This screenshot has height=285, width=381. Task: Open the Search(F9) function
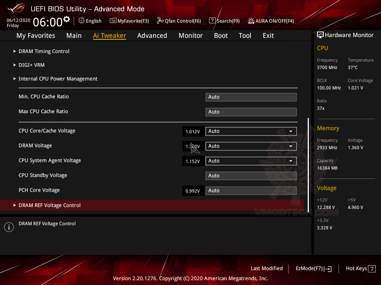[x=224, y=21]
